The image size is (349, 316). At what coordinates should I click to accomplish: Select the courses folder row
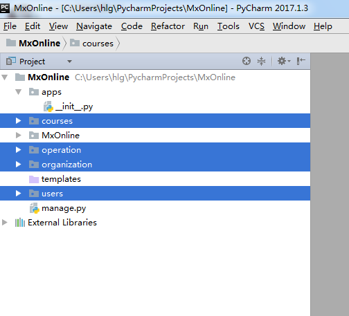(x=155, y=121)
